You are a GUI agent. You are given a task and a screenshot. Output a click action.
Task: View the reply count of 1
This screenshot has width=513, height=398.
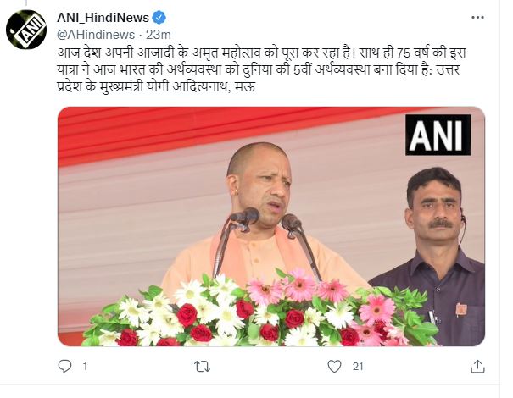pyautogui.click(x=85, y=367)
